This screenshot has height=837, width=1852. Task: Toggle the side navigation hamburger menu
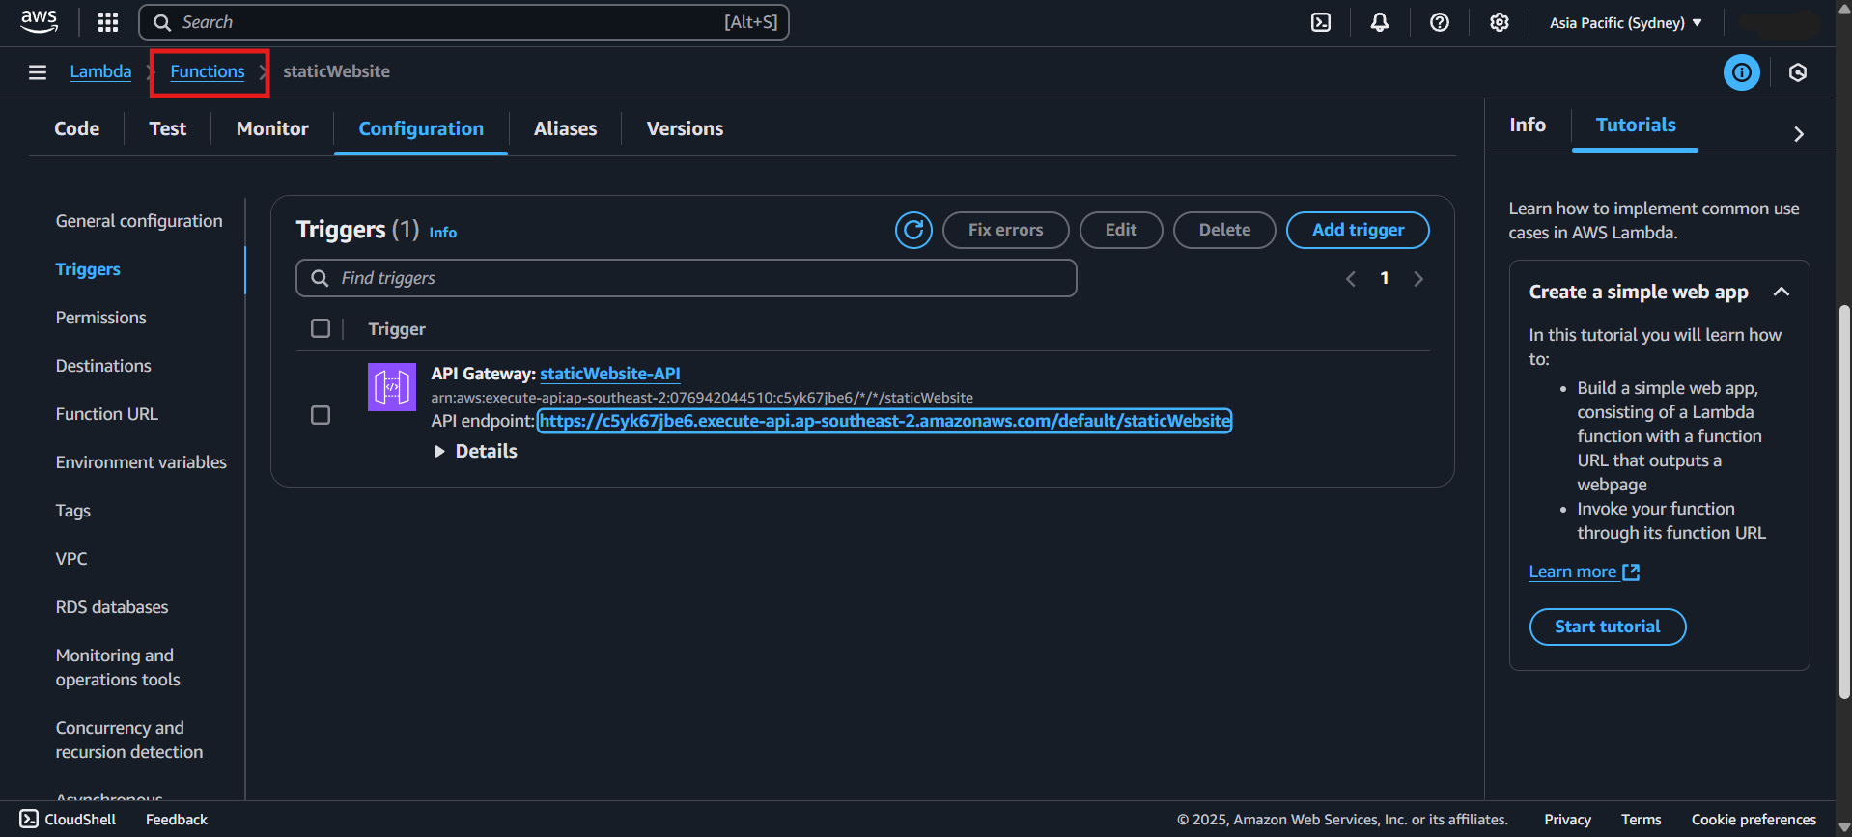click(x=38, y=72)
